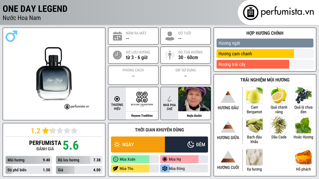This screenshot has height=179, width=319.
Task: Click the calendar icon beside Năm ra mắt
Action: pos(117,36)
